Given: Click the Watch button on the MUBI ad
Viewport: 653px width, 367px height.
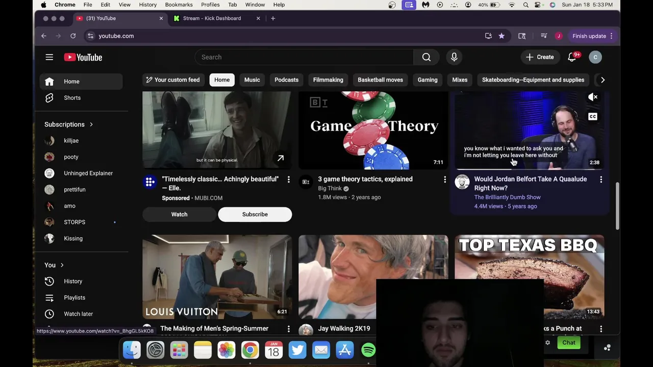Looking at the screenshot, I should [x=180, y=215].
